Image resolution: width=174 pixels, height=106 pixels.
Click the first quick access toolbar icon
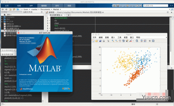click(115, 6)
